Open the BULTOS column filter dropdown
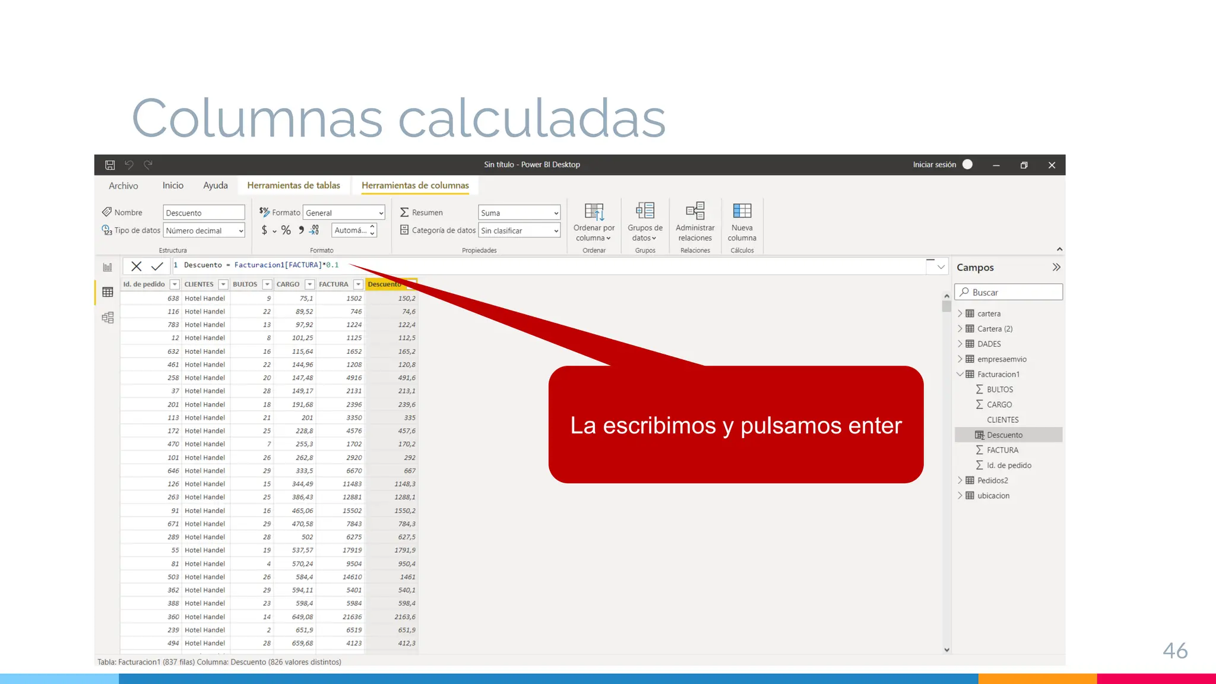Image resolution: width=1216 pixels, height=684 pixels. tap(267, 284)
